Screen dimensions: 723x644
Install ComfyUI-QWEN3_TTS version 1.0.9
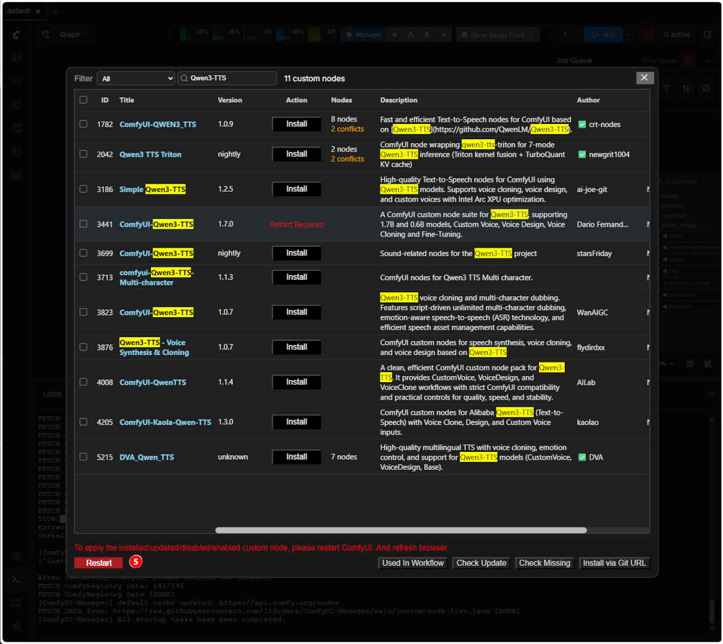tap(297, 124)
